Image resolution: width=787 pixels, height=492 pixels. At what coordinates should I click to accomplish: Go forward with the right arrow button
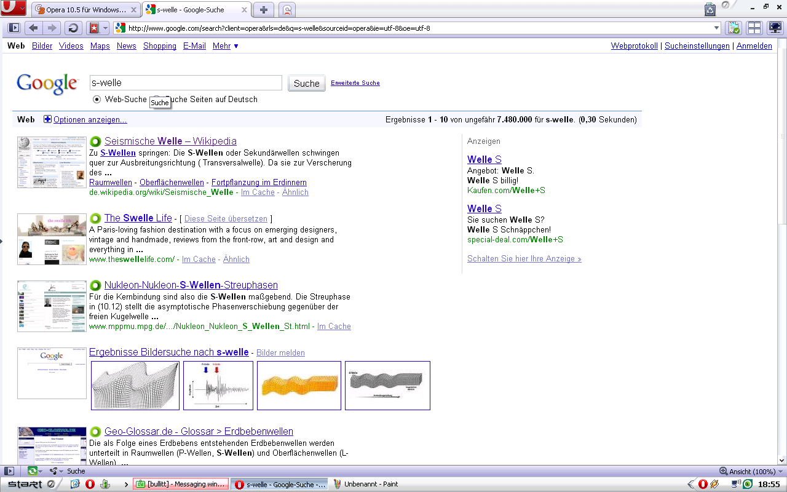click(52, 28)
